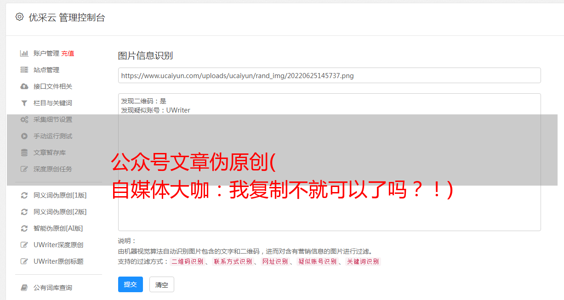Follow the red 充值 recharge link

(x=68, y=53)
